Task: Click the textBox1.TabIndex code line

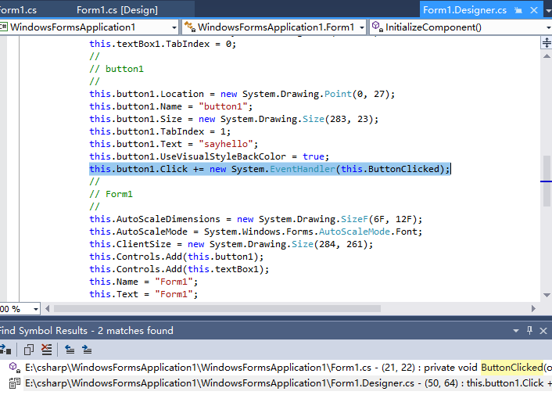Action: pyautogui.click(x=163, y=44)
